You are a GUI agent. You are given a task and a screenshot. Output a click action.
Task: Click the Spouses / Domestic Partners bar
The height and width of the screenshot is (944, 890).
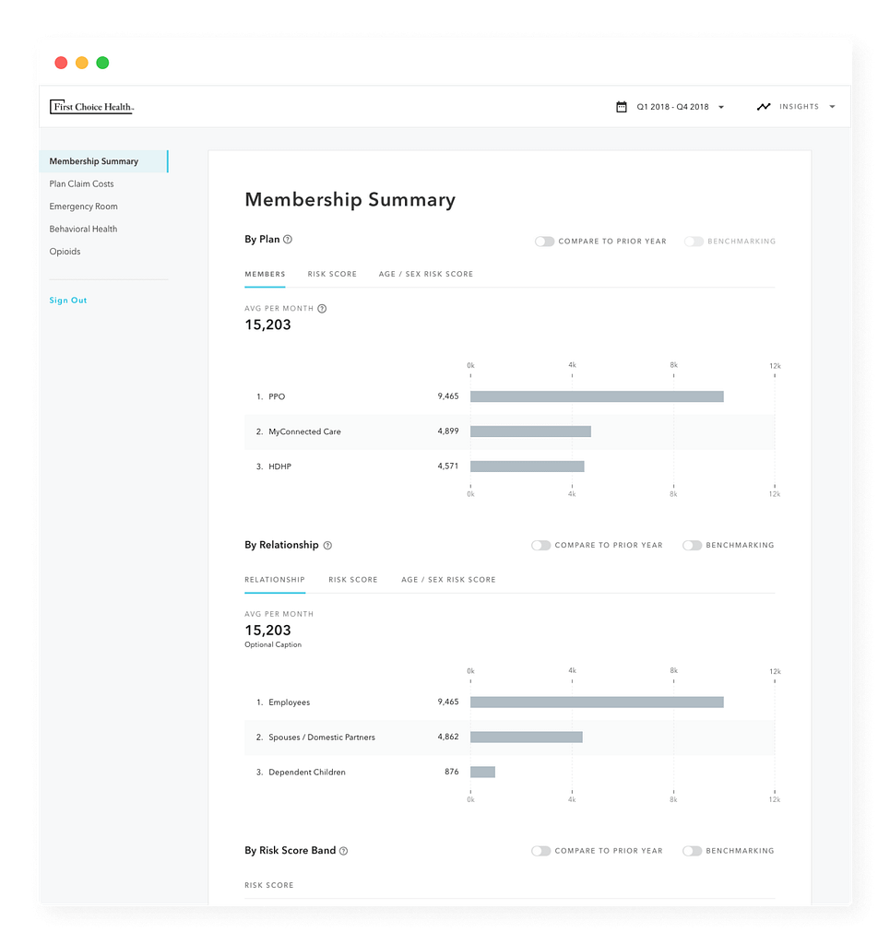(x=527, y=737)
